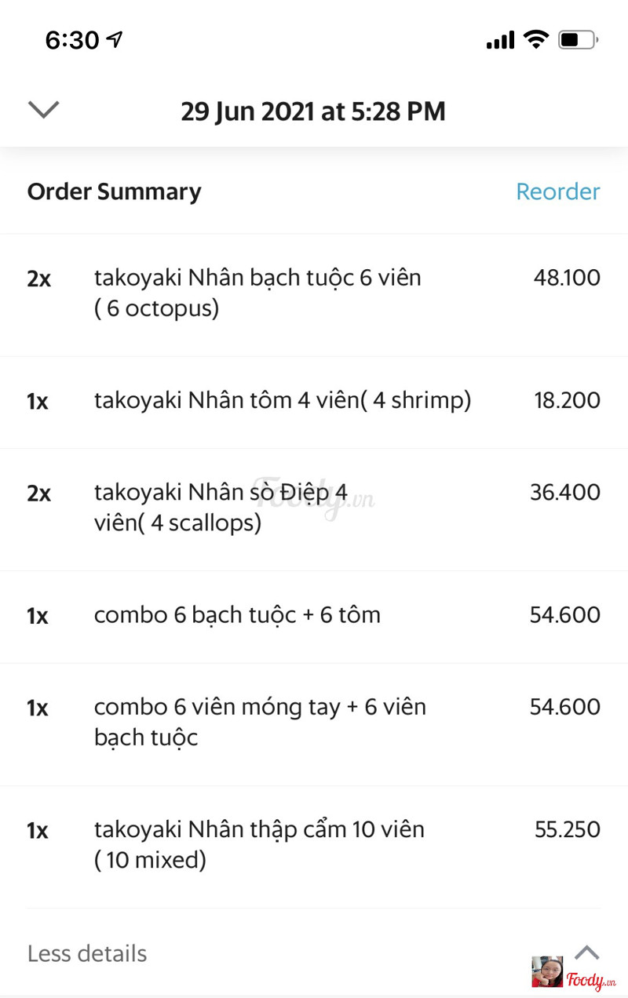
Task: Select takoyaki Nhân bạch tuộc 6 viên item
Action: [x=314, y=294]
